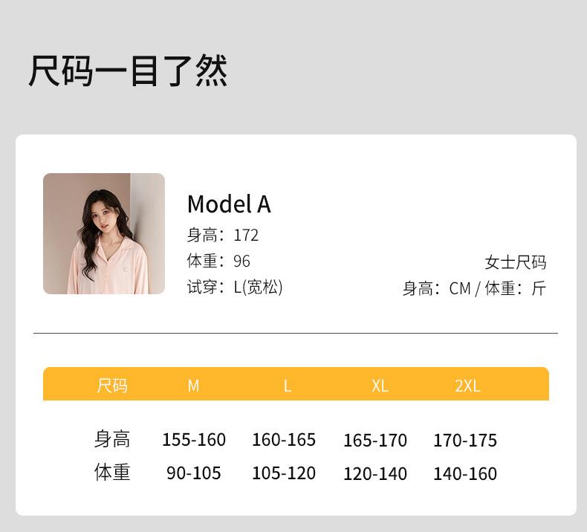This screenshot has width=587, height=532.
Task: Click the 试穿: L(宽松) text
Action: click(235, 287)
